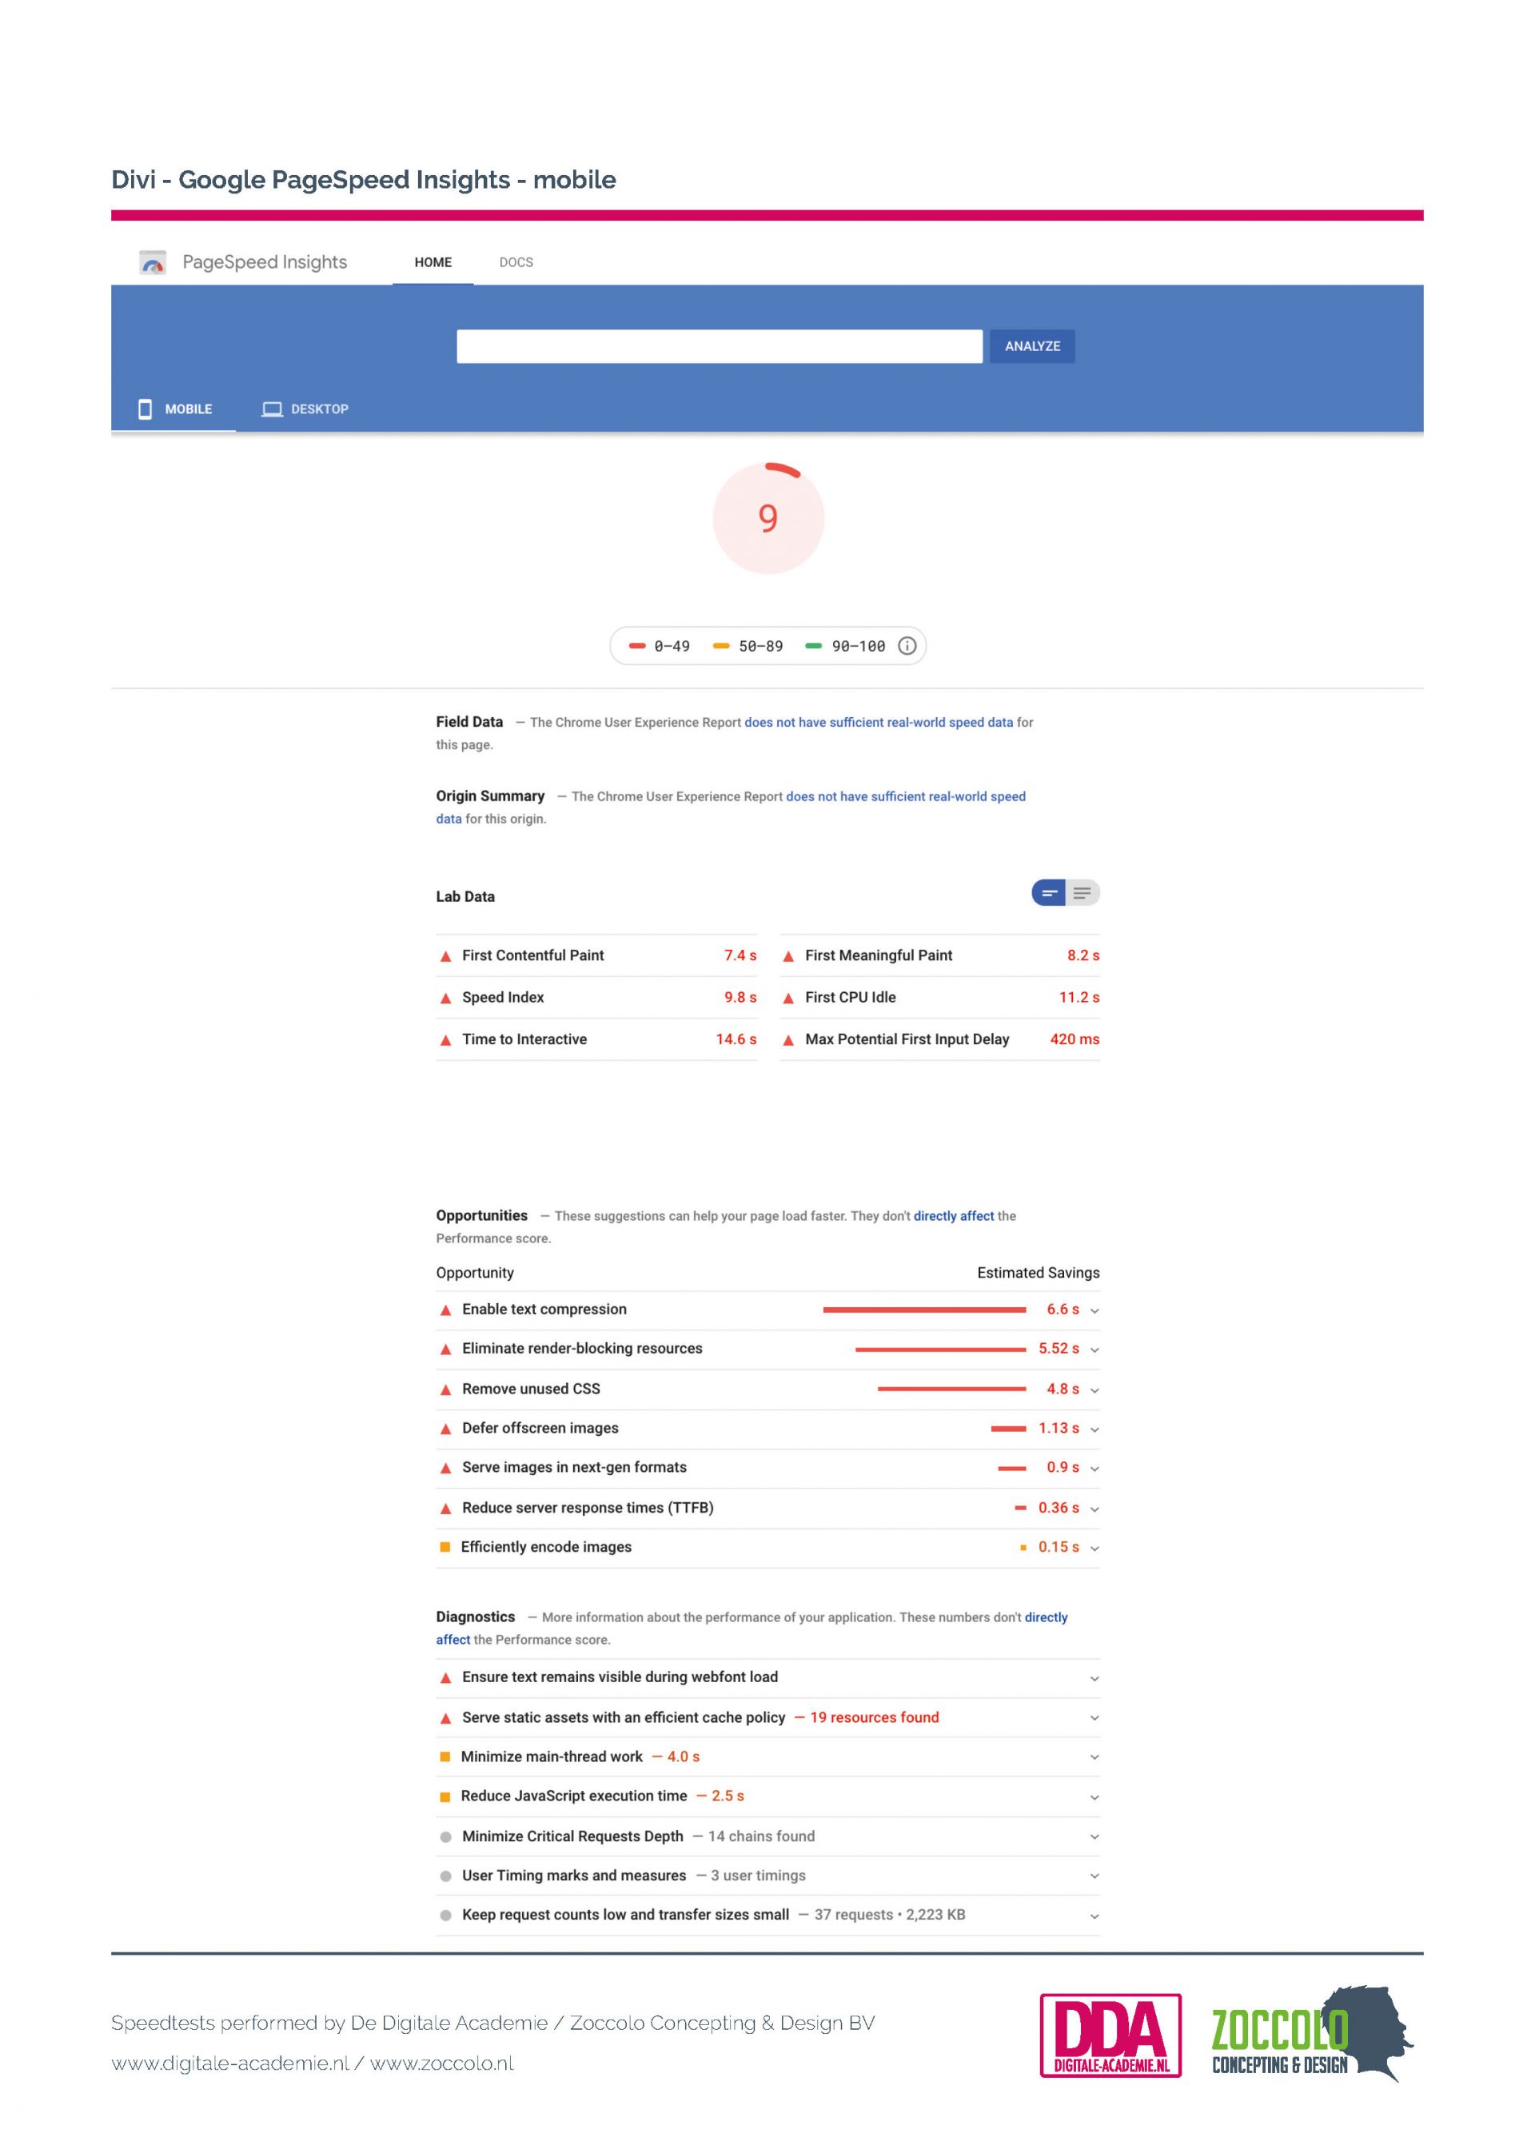This screenshot has width=1535, height=2153.
Task: Click the score range legend pill
Action: pyautogui.click(x=767, y=645)
